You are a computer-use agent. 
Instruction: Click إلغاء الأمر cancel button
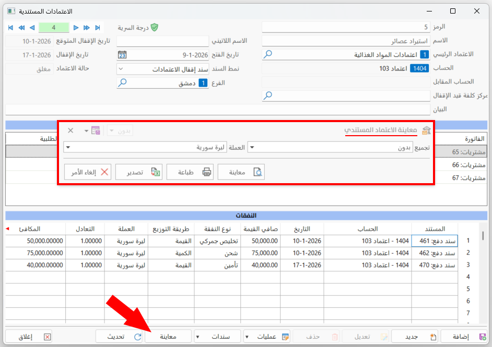pos(88,172)
